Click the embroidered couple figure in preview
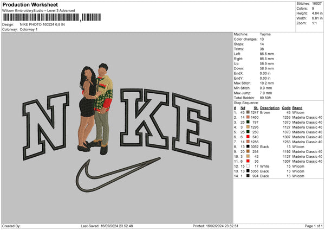 [95, 109]
